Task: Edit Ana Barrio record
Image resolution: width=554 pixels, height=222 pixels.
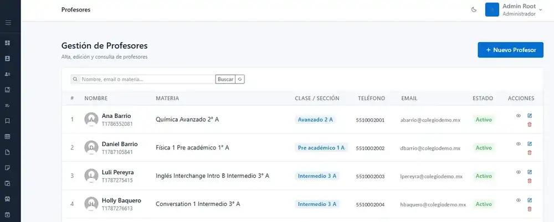Action: coord(529,115)
